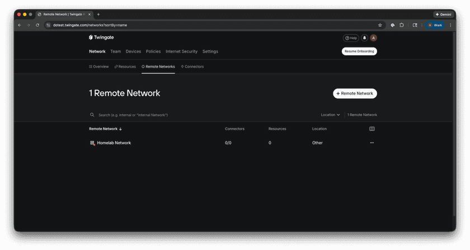Open the user avatar menu
This screenshot has height=250, width=470.
pos(374,38)
